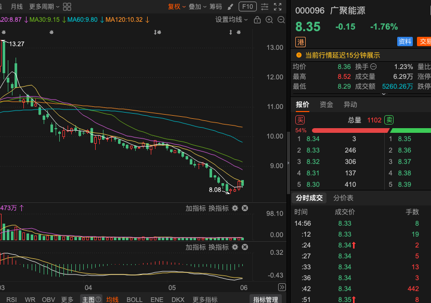Switch to 月线 monthly chart
The width and height of the screenshot is (431, 303).
pos(17,7)
